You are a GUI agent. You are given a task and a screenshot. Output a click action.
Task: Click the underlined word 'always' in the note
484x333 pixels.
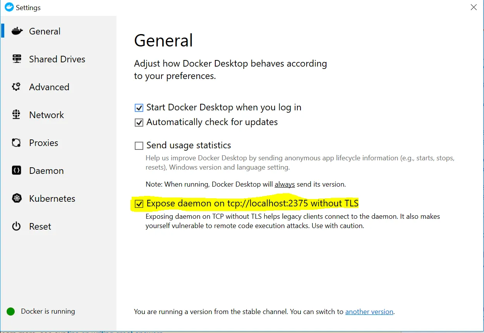285,184
